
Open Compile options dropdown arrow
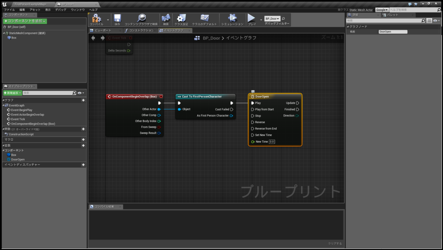pyautogui.click(x=108, y=20)
